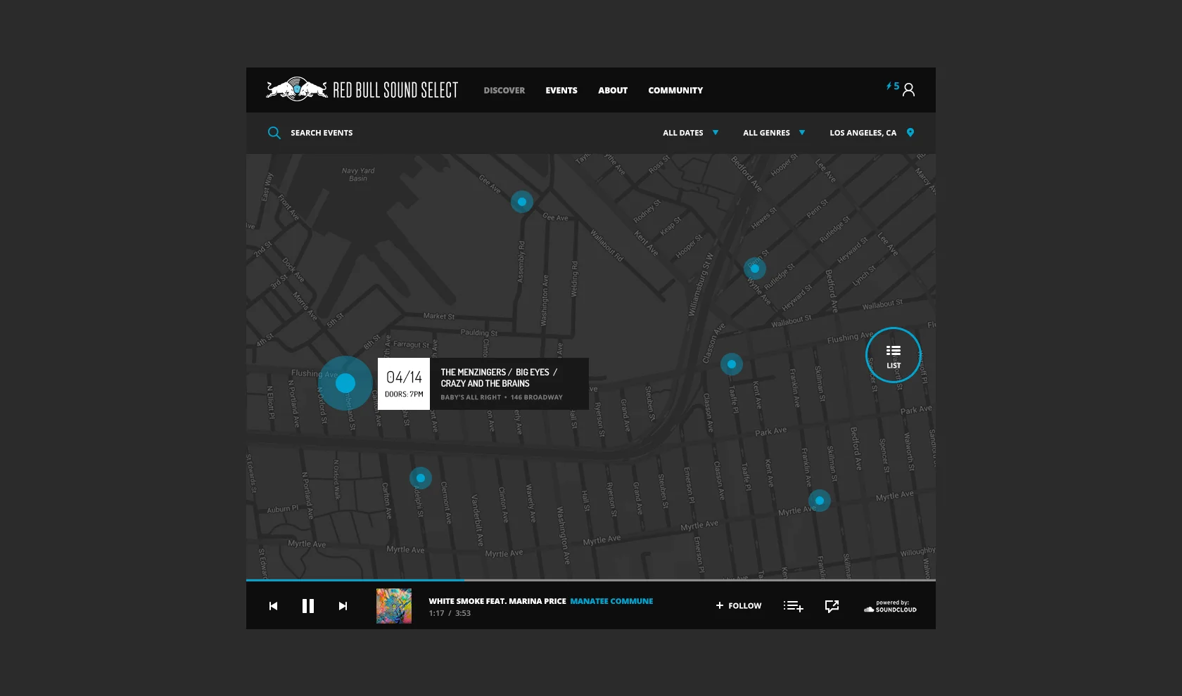This screenshot has width=1182, height=696.
Task: Open The Menzingers / Big Eyes event
Action: [499, 378]
